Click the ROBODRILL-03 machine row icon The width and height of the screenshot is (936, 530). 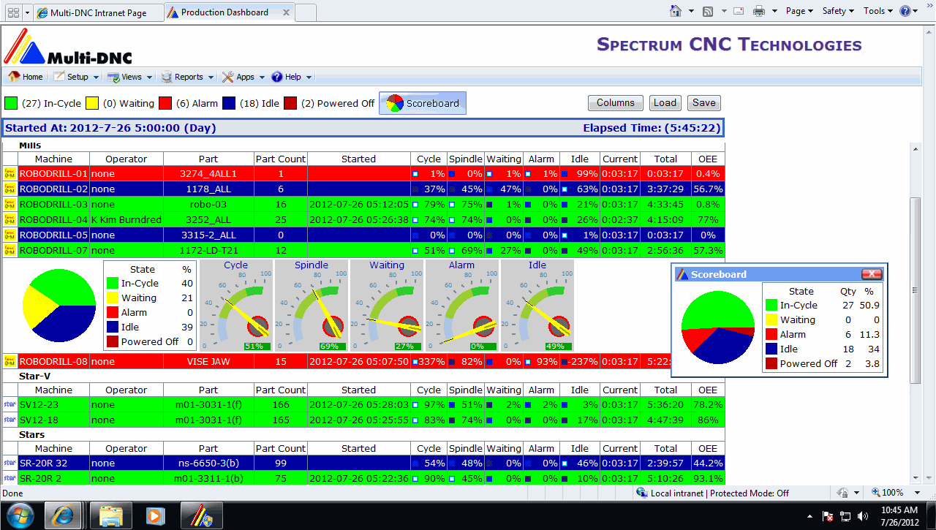10,205
